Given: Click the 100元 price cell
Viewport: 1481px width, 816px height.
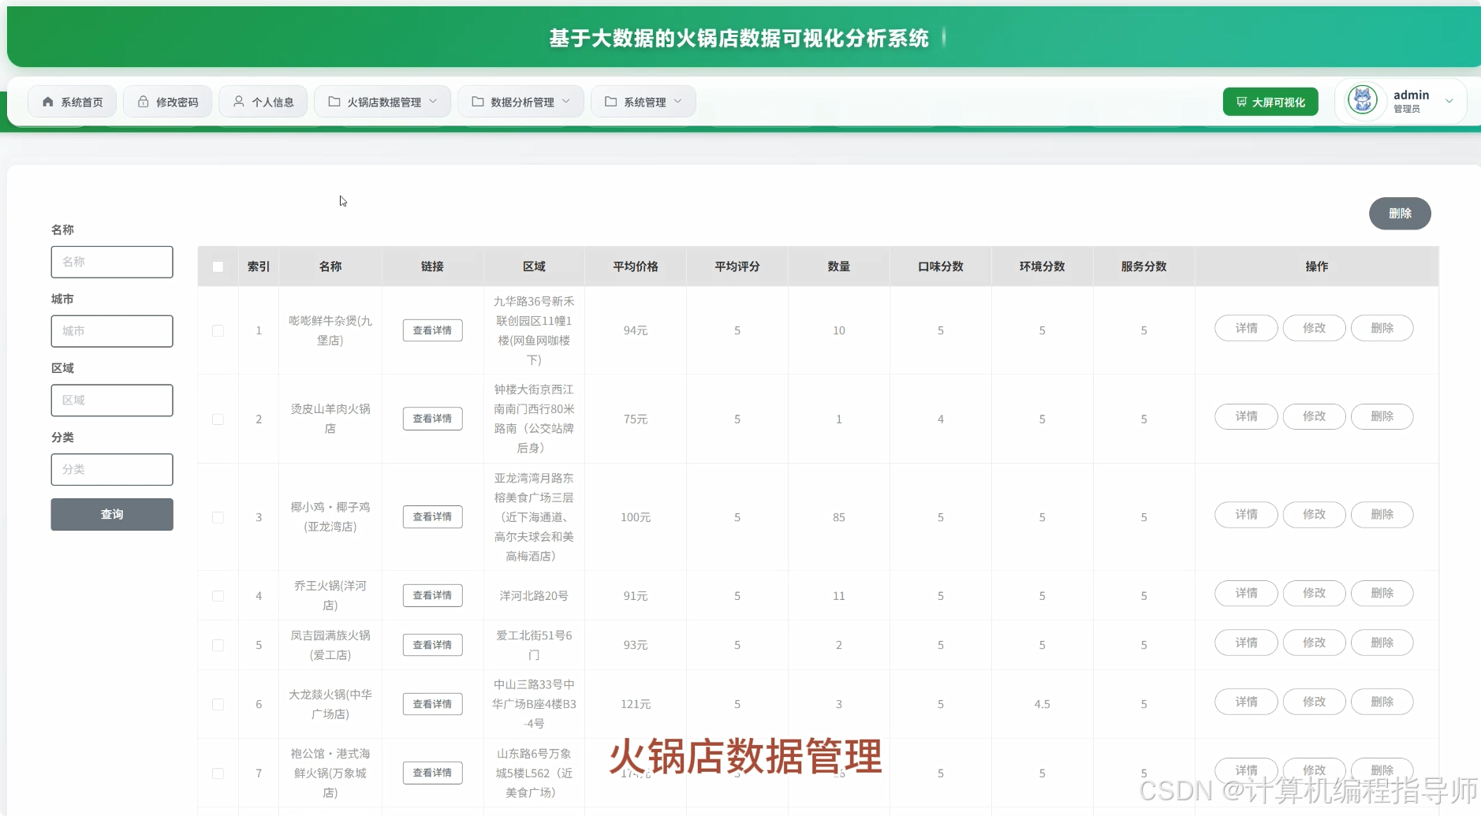Looking at the screenshot, I should (636, 517).
